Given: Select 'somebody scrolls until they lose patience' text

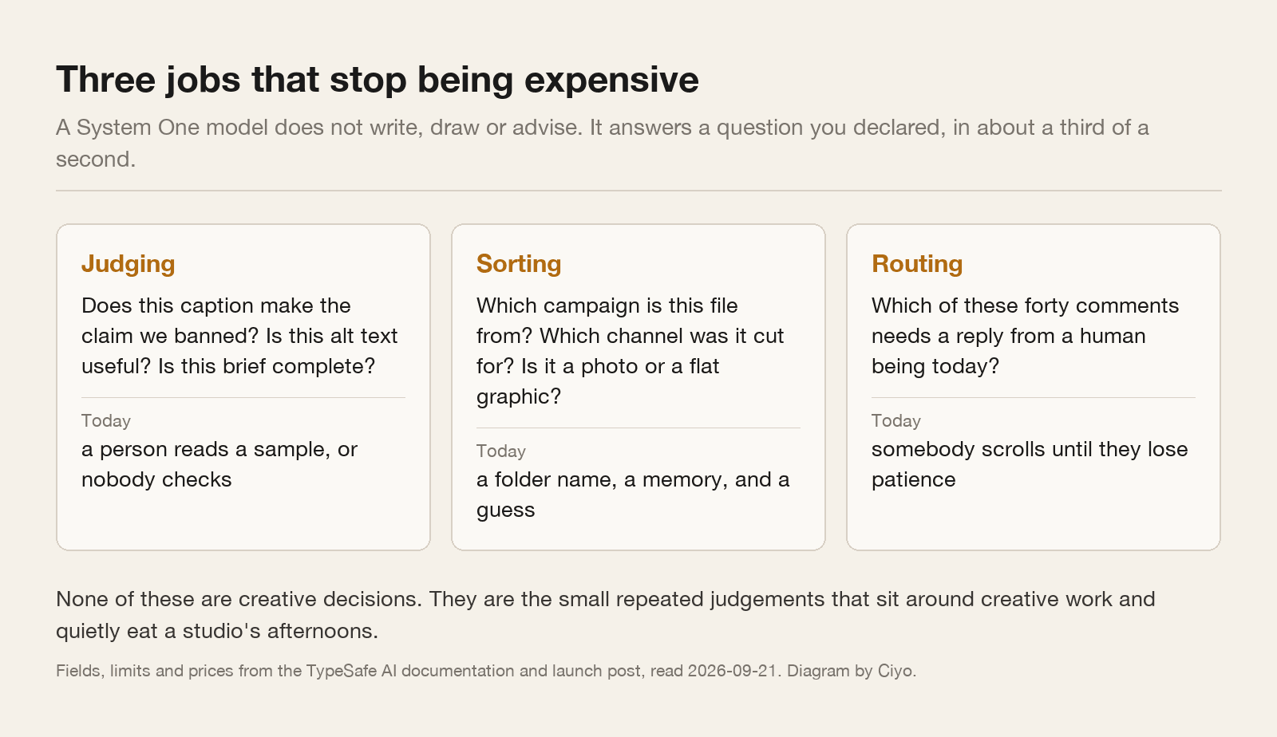Looking at the screenshot, I should [x=1030, y=464].
